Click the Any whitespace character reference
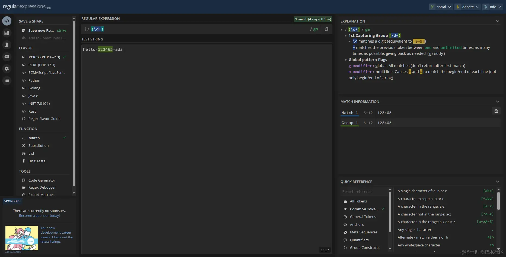This screenshot has width=506, height=257. 445,245
